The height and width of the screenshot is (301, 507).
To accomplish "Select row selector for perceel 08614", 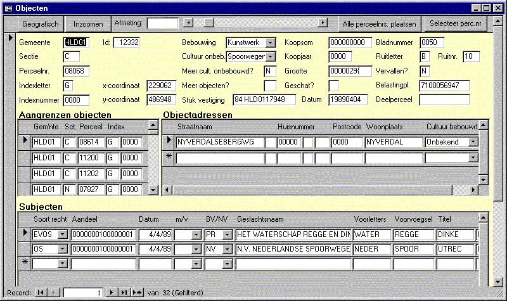I will coord(25,141).
